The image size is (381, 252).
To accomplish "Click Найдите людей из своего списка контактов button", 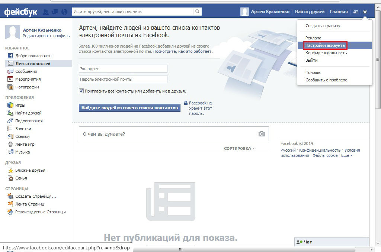I will pos(129,108).
